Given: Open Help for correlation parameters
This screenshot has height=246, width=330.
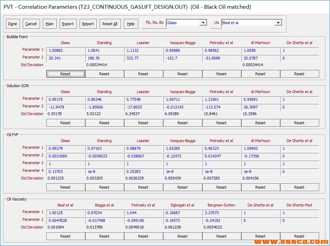Looking at the screenshot, I should coord(131,24).
